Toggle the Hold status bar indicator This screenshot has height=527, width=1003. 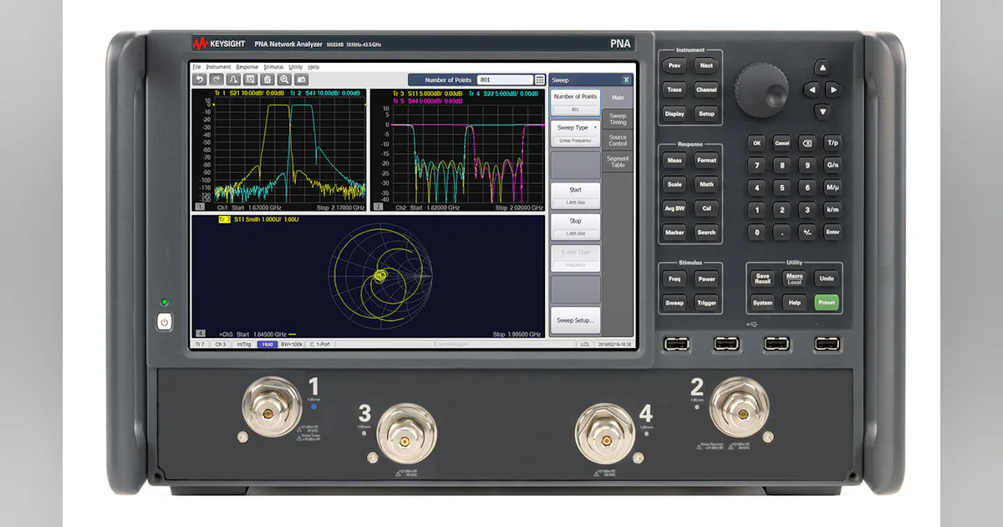(x=267, y=345)
